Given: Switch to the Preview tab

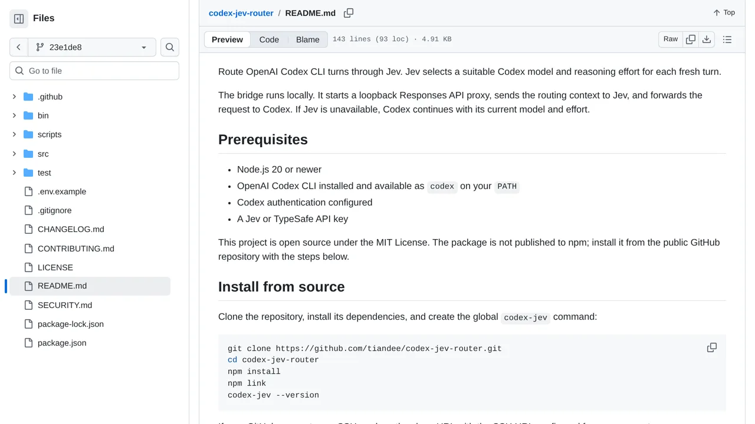Looking at the screenshot, I should (x=227, y=39).
